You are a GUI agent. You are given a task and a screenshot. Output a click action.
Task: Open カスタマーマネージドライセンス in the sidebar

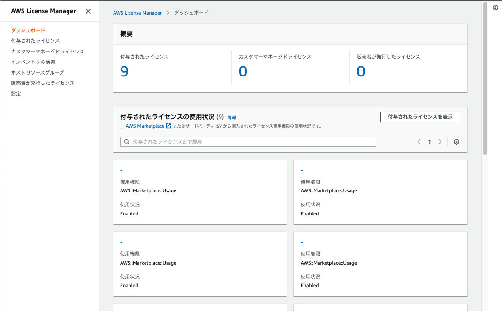47,52
